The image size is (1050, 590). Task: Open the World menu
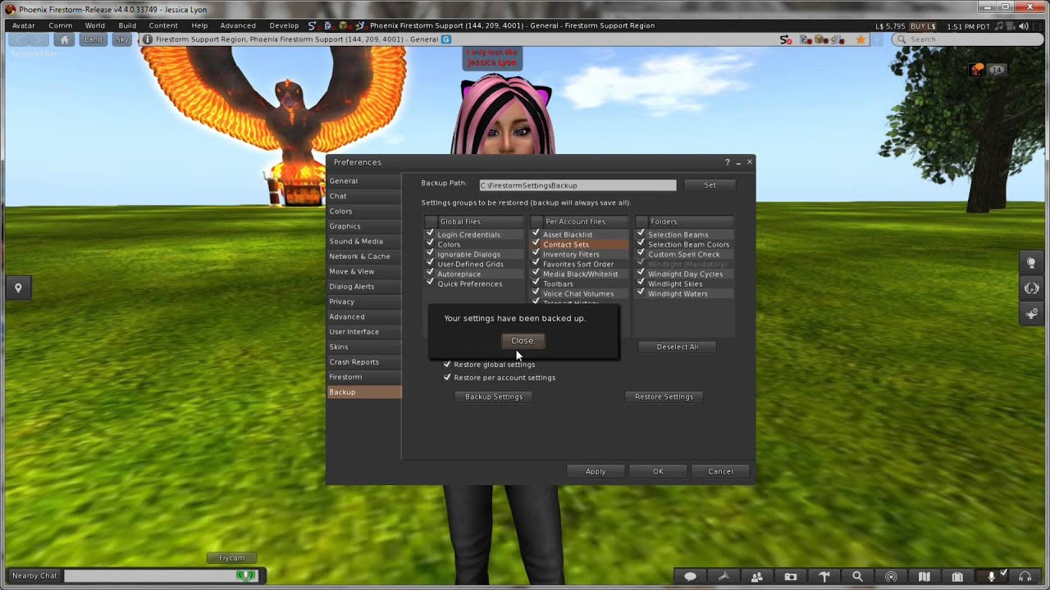click(x=95, y=25)
